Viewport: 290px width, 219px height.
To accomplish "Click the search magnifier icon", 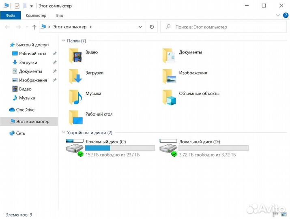I will coord(168,27).
